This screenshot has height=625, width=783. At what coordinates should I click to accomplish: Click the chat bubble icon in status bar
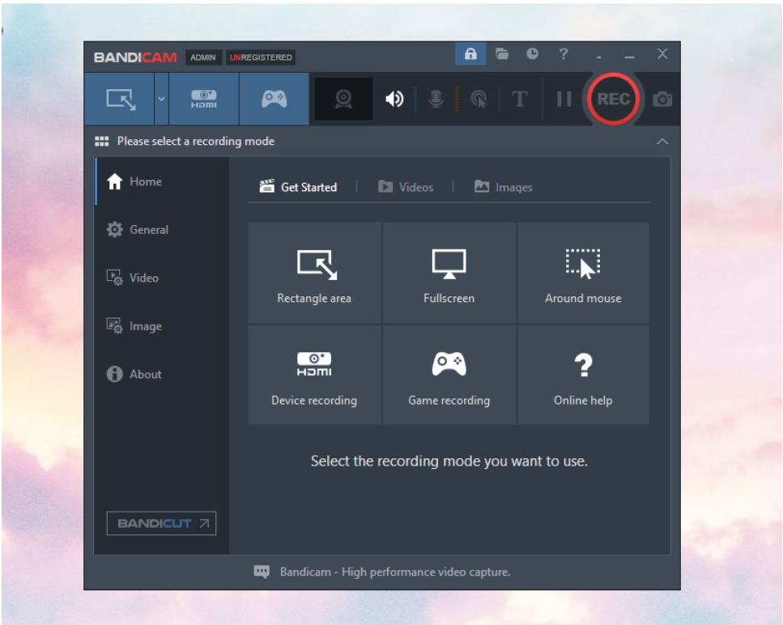pyautogui.click(x=262, y=572)
